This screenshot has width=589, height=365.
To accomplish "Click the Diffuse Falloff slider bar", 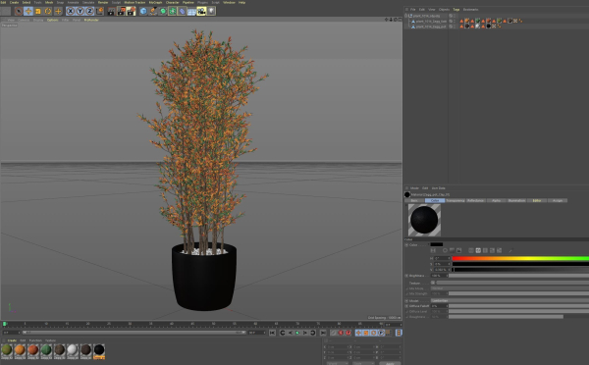I will tap(518, 306).
